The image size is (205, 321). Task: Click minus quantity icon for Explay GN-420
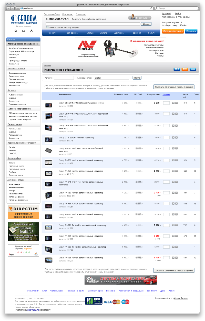click(x=176, y=103)
